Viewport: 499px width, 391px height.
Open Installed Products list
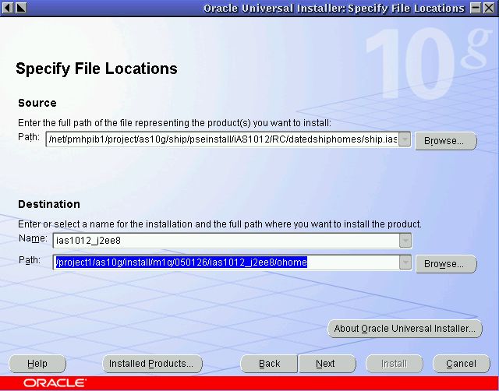(x=152, y=364)
